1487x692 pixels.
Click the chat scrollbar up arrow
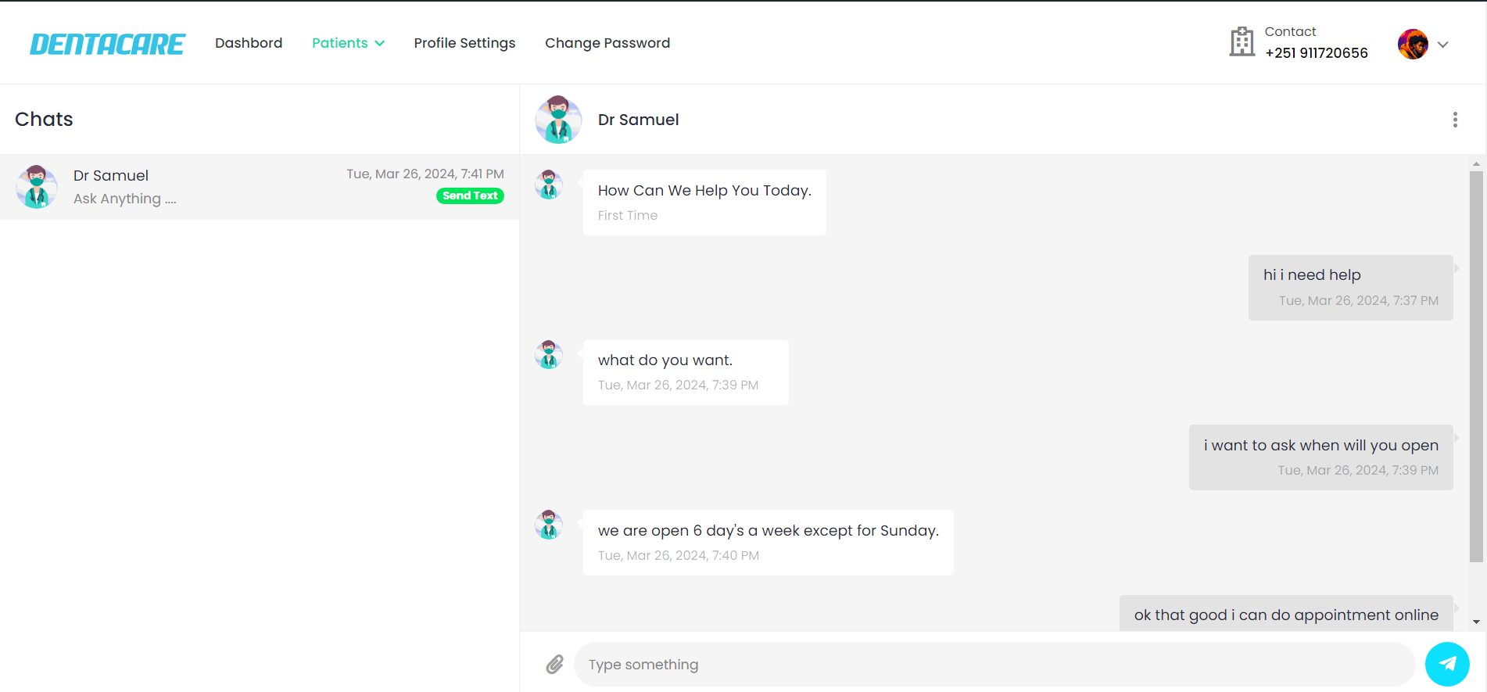1476,164
